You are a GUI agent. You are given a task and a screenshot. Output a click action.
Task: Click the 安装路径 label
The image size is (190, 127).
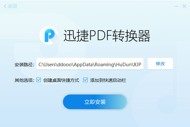click(x=25, y=65)
